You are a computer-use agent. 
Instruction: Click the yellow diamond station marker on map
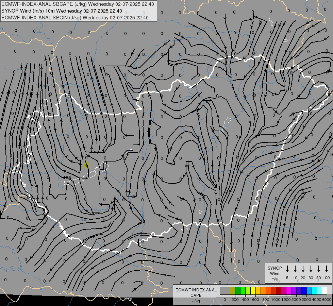pos(86,165)
